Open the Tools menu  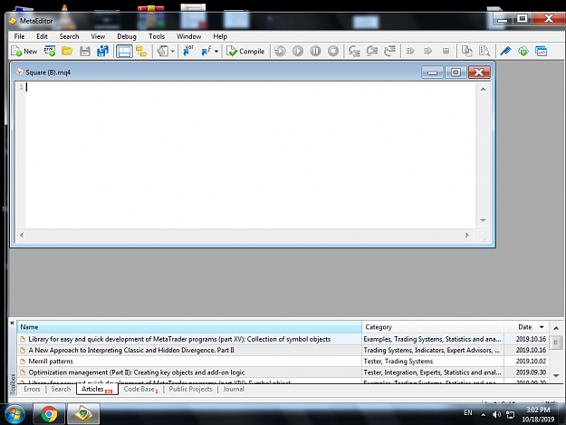coord(157,36)
